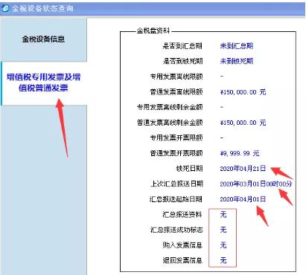The image size is (306, 275).
Task: Click the 专用发票离线限额 label
Action: tap(176, 77)
